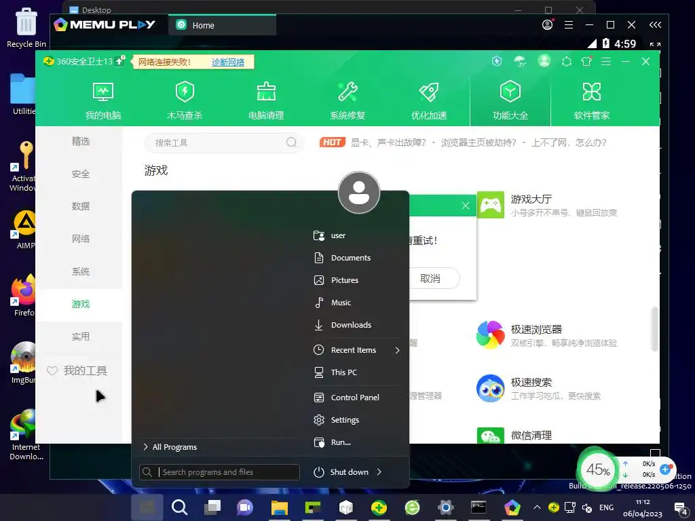695x521 pixels.
Task: Open 我的工具 in 360 sidebar
Action: point(77,371)
